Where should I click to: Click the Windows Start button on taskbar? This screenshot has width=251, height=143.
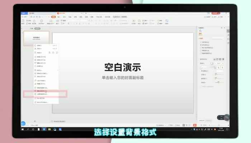23,129
